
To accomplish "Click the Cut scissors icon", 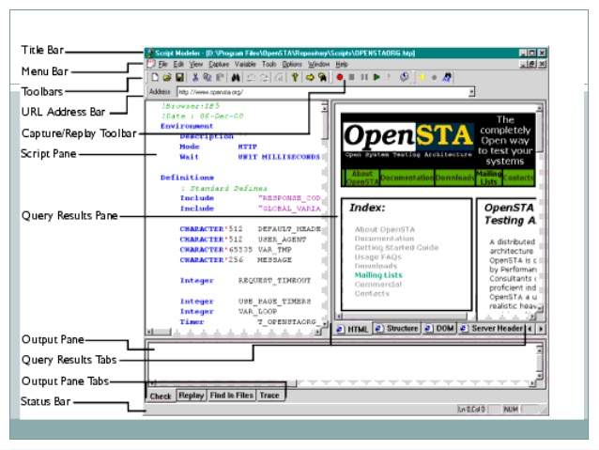I will pyautogui.click(x=195, y=78).
